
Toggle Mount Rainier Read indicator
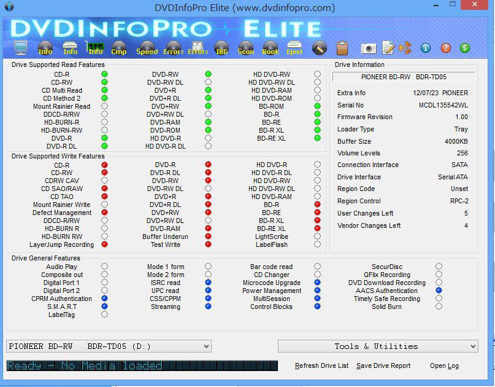pyautogui.click(x=104, y=106)
